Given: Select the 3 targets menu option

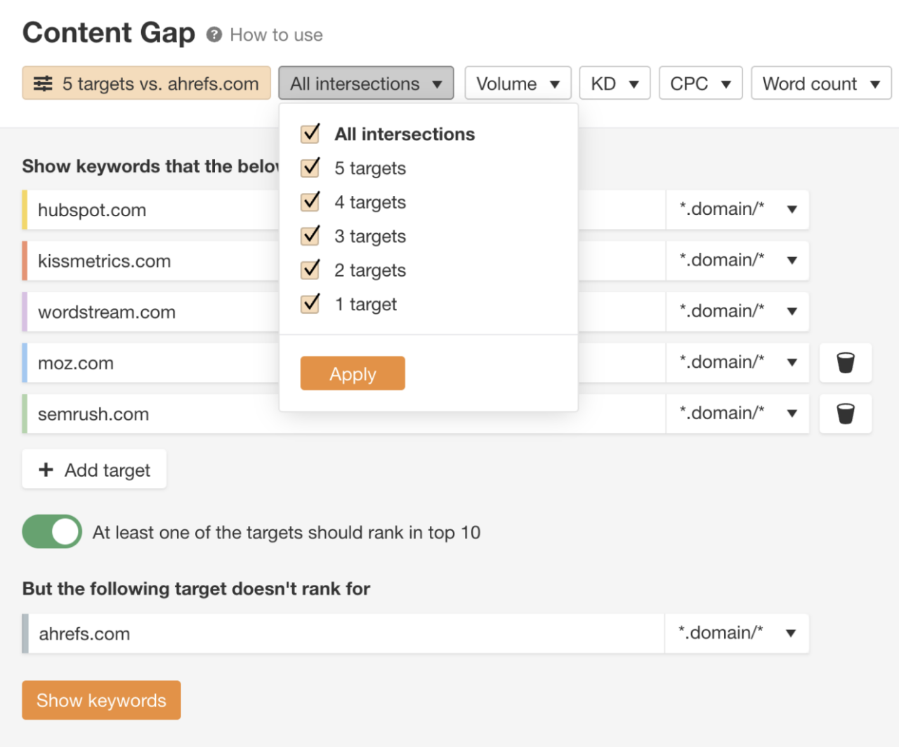Looking at the screenshot, I should tap(370, 237).
